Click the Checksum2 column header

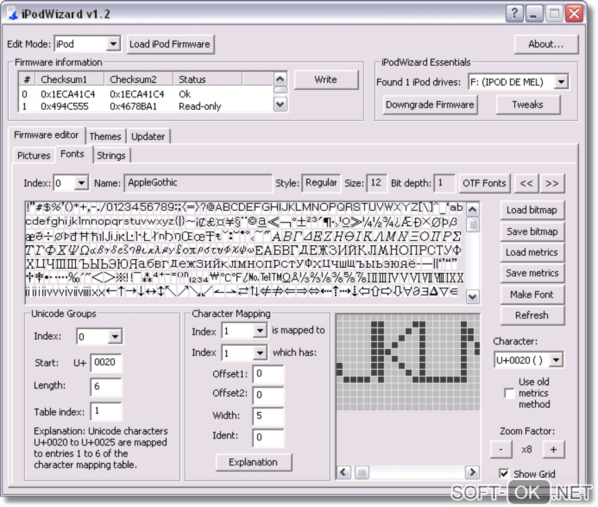138,79
